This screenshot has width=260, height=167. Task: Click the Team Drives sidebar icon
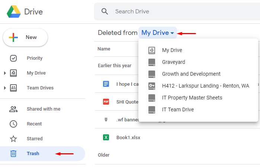click(13, 88)
